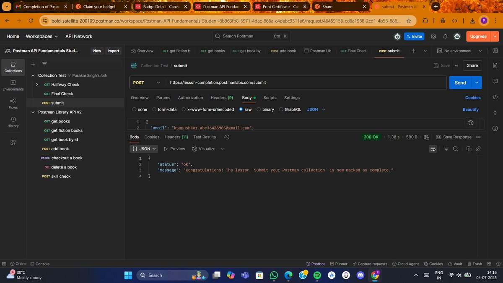Open the configure sidebar grid icon below History

(x=13, y=143)
